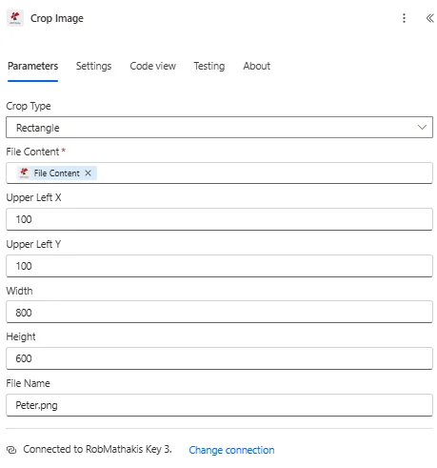
Task: Open the three-dot more options menu
Action: tap(404, 18)
